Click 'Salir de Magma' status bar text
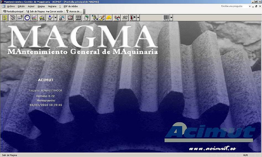 [9, 155]
